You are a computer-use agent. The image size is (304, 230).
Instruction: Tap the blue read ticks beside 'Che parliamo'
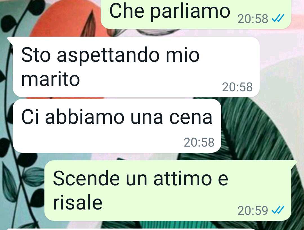pos(278,18)
